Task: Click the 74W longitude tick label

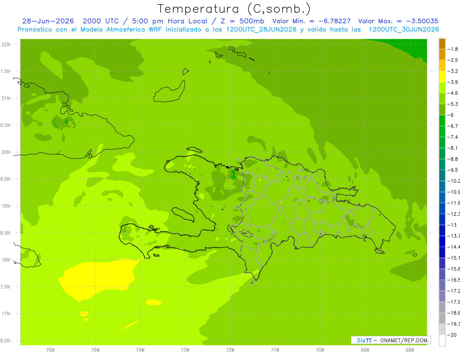Action: tap(140, 350)
